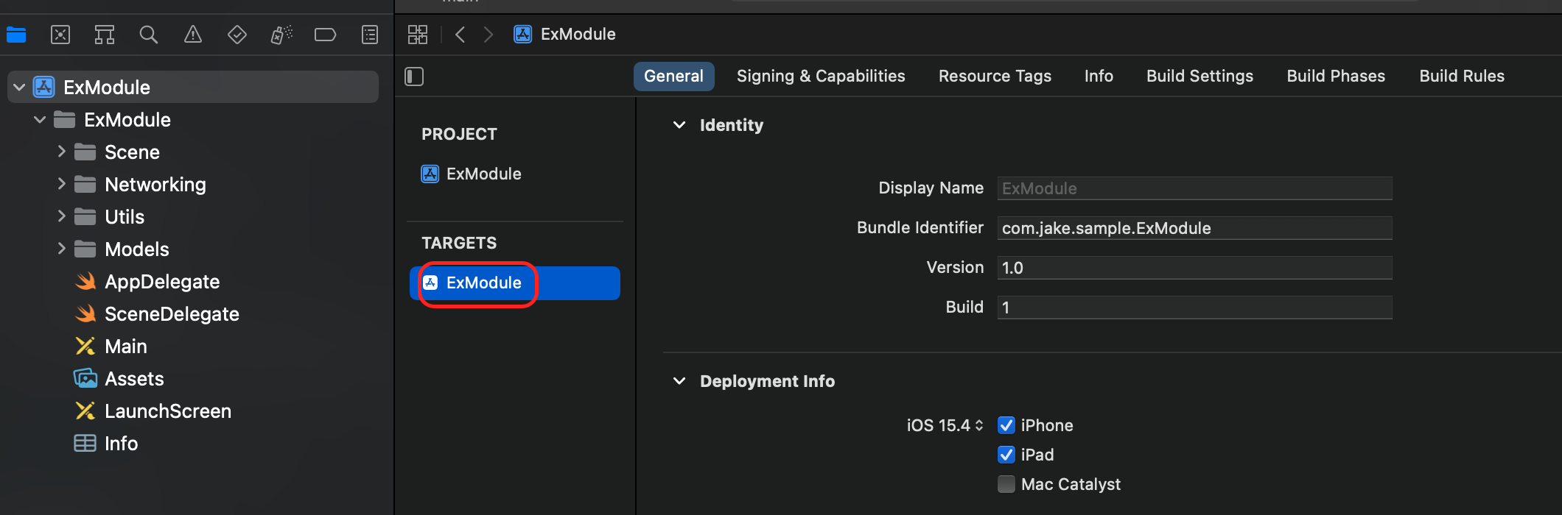Viewport: 1562px width, 515px height.
Task: Click the AppDelegate Swift file icon
Action: [x=85, y=282]
